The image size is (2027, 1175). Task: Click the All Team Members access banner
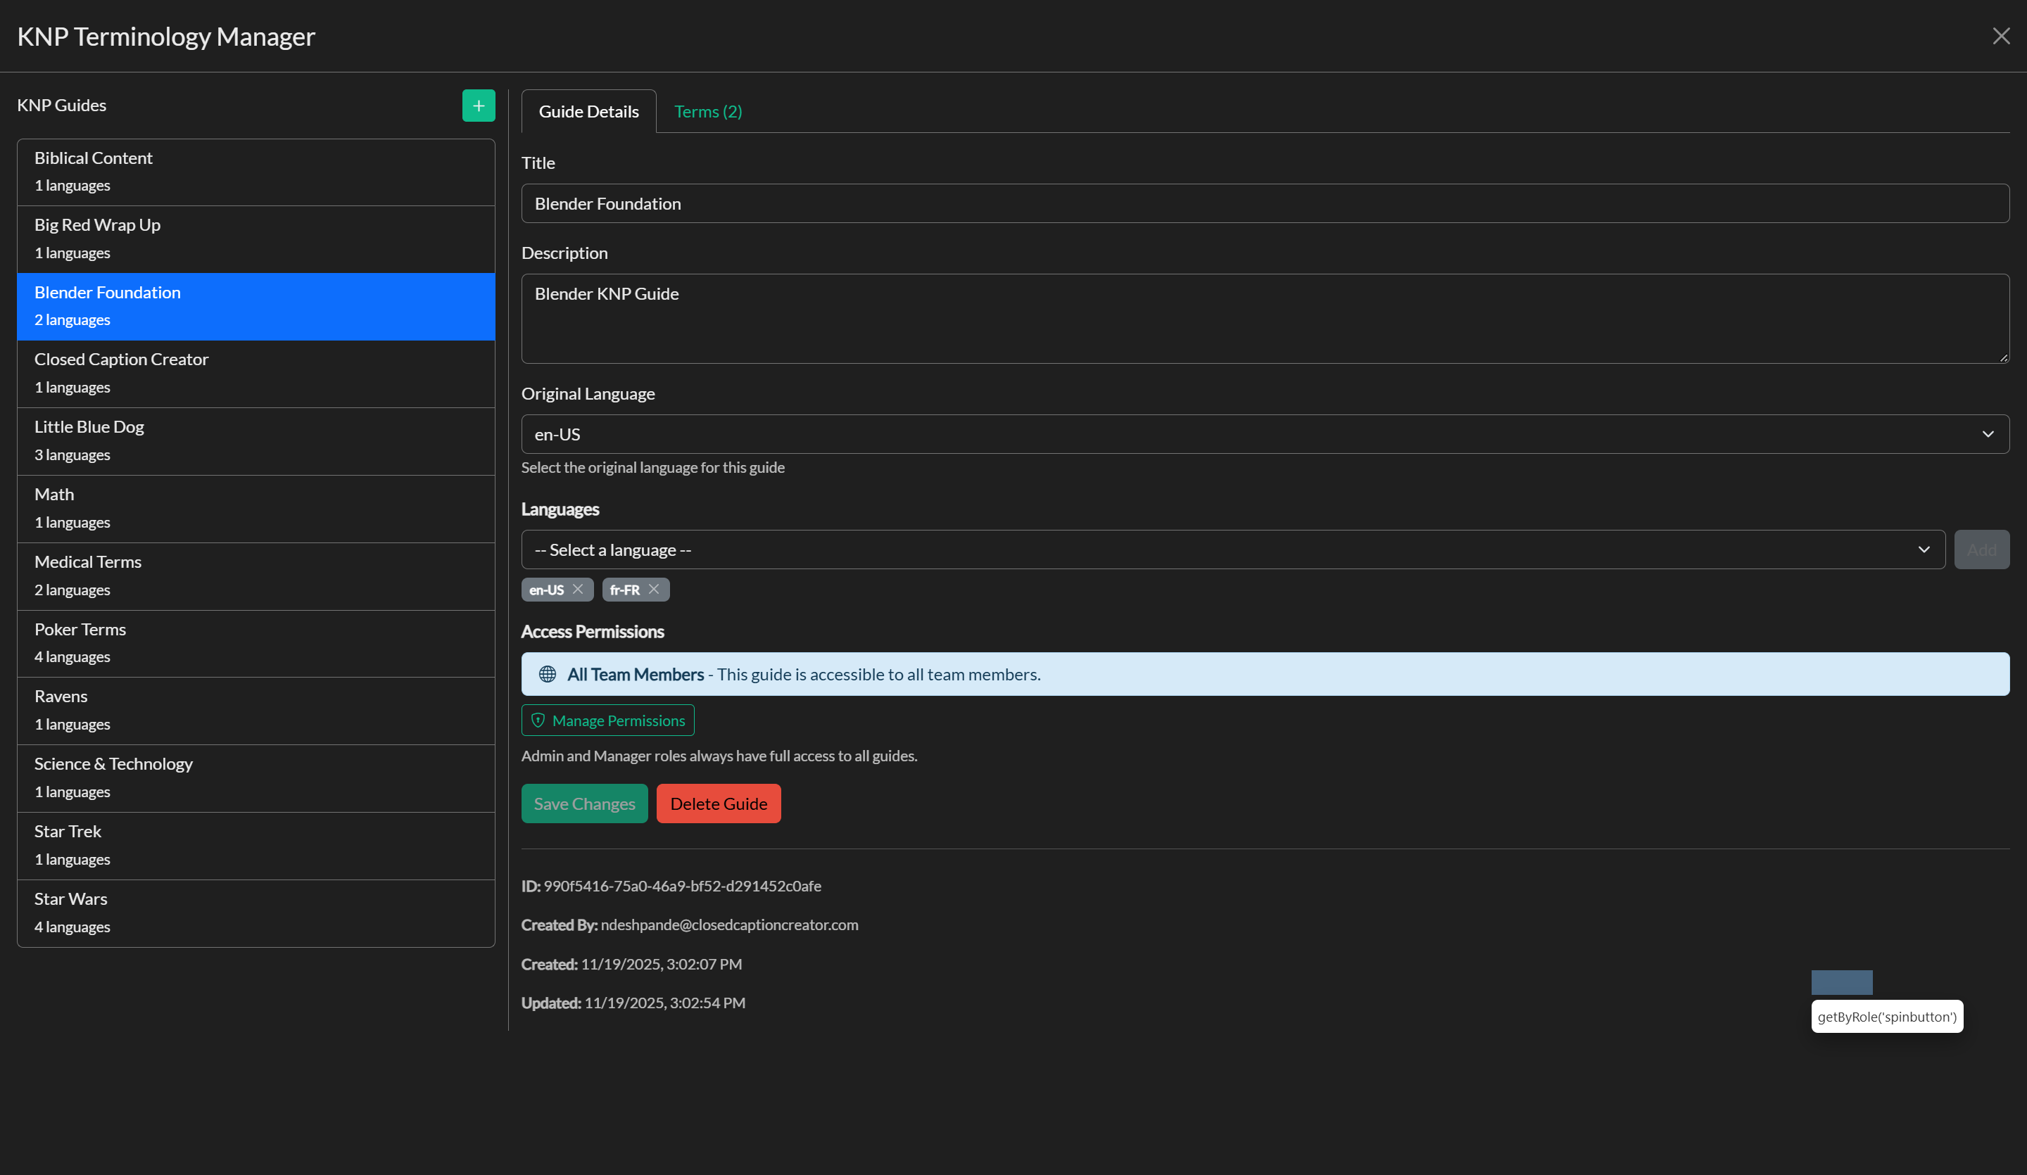pyautogui.click(x=1265, y=674)
